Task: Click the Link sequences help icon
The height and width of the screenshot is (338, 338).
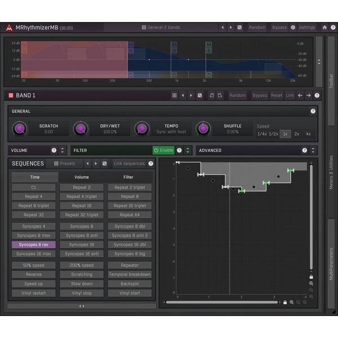Action: point(150,164)
